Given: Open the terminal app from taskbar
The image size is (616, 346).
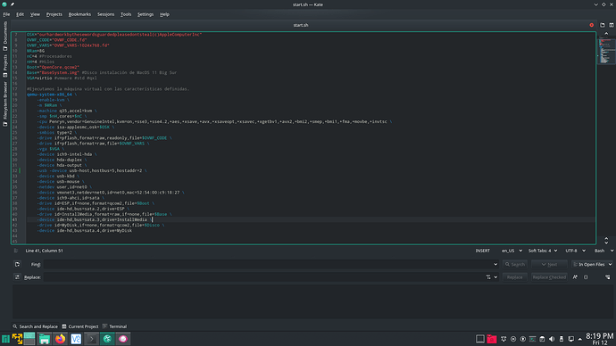Looking at the screenshot, I should (92, 339).
